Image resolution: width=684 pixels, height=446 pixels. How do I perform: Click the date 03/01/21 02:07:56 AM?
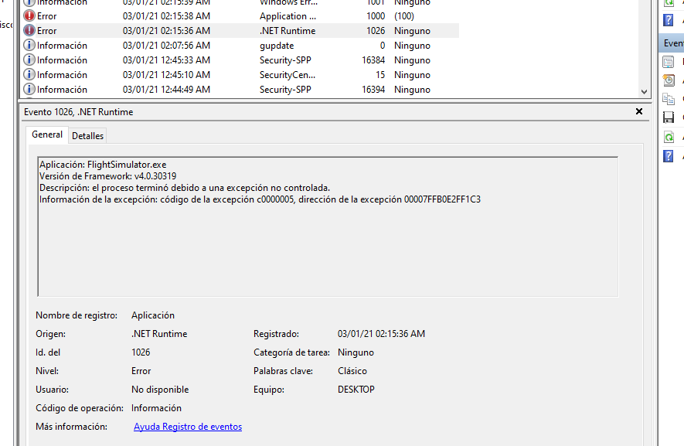tap(166, 46)
